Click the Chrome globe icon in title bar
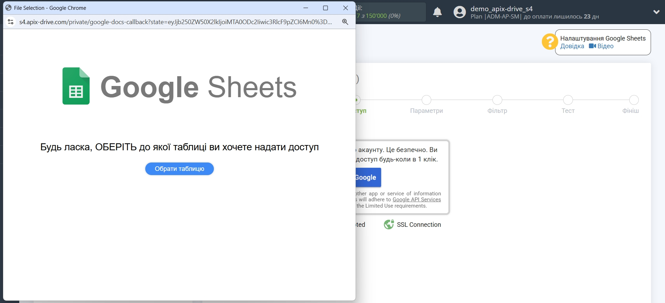The height and width of the screenshot is (303, 665). pos(8,8)
